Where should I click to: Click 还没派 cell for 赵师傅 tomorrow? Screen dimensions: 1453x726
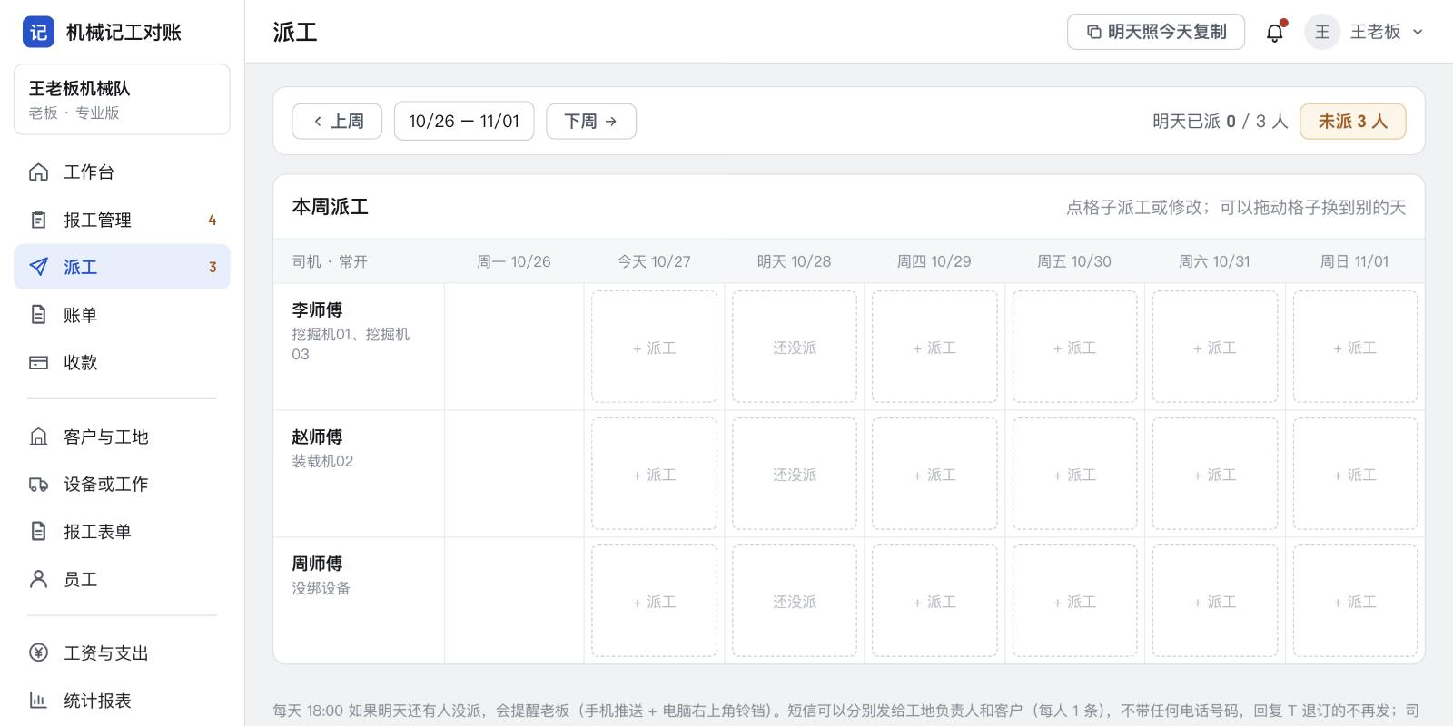(795, 475)
